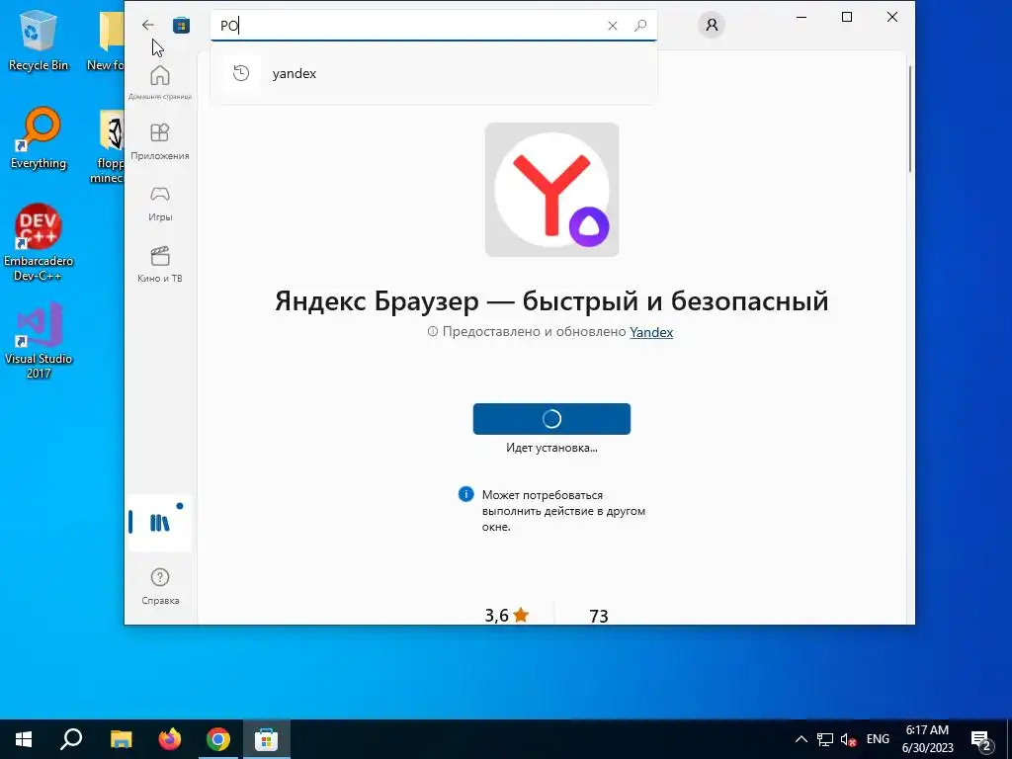This screenshot has width=1012, height=759.
Task: Open the Library icon in sidebar
Action: [160, 523]
